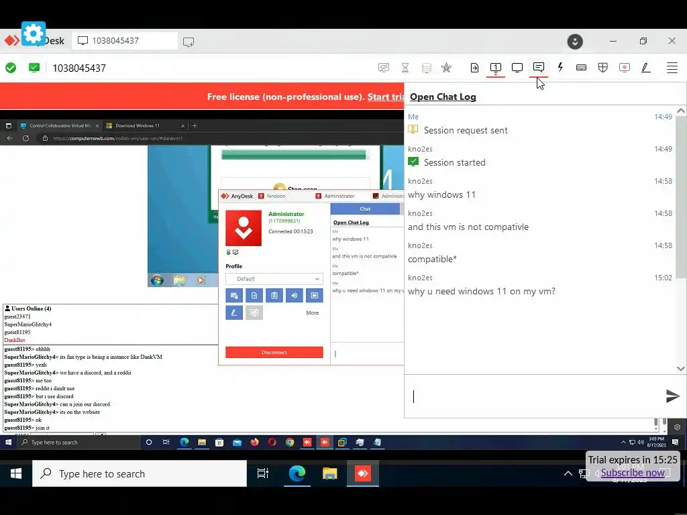The width and height of the screenshot is (687, 515).
Task: Select remote display 1 monitor icon
Action: coord(496,68)
